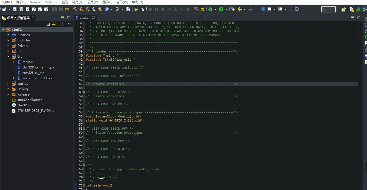Minimize the editor area view
This screenshot has width=367, height=190.
(x=353, y=18)
